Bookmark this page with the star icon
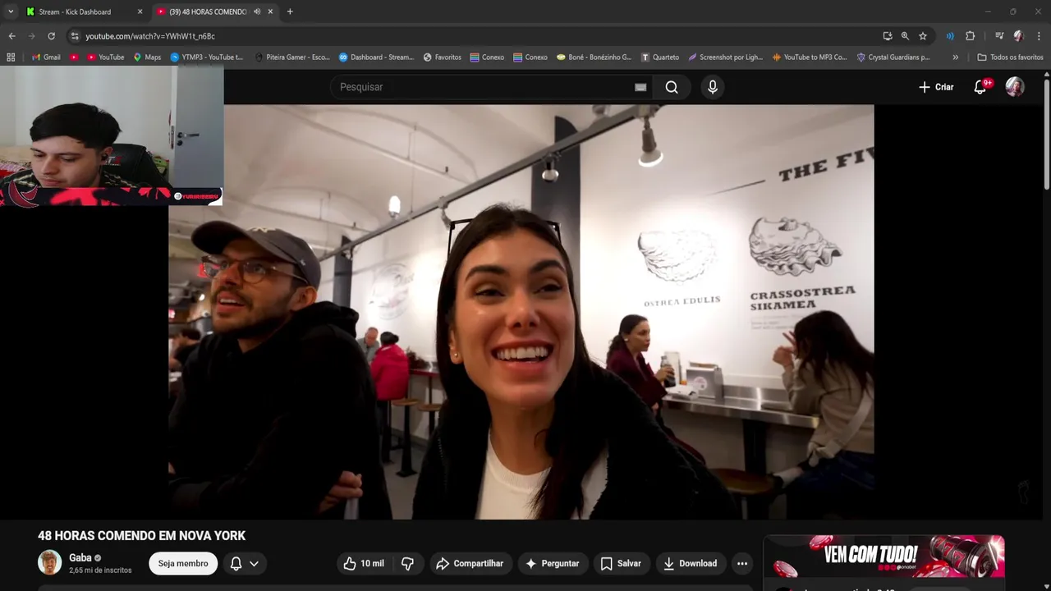Screen dimensions: 1051x591 tap(923, 36)
